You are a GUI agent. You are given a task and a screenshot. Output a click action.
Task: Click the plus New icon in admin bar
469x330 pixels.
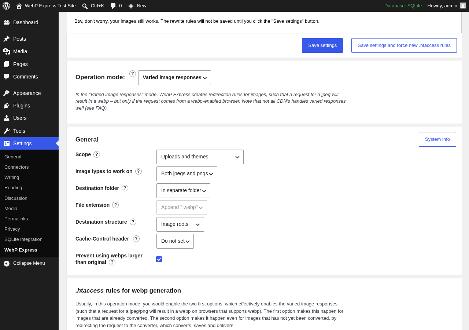[x=131, y=6]
